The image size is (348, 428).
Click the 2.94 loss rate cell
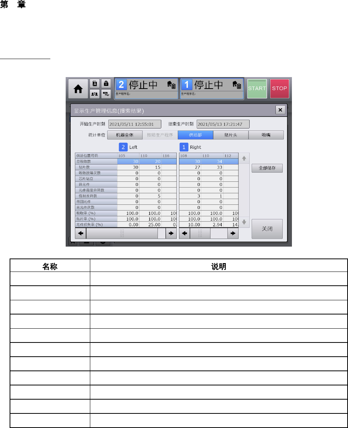[212, 224]
